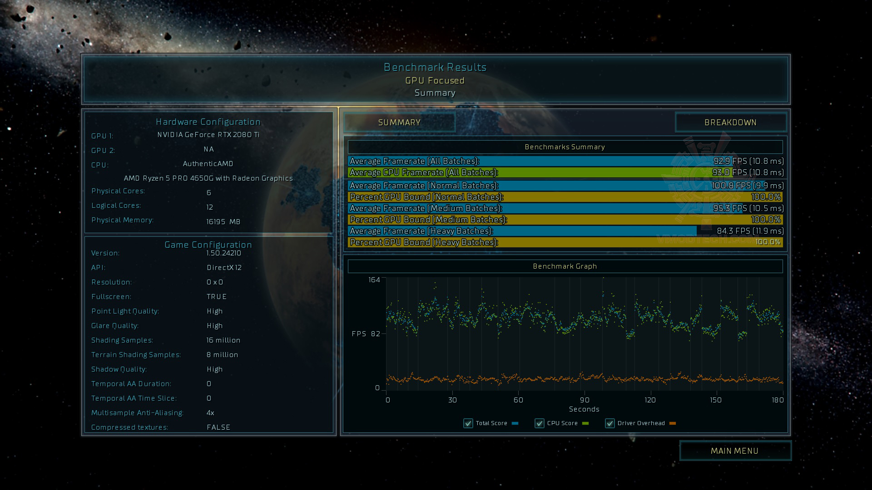Disable the Driver Overhead checkbox
This screenshot has height=490, width=872.
[610, 423]
